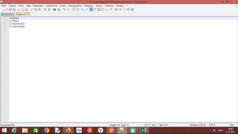The width and height of the screenshot is (238, 134).
Task: Switch to the data.csv tab
Action: click(22, 15)
